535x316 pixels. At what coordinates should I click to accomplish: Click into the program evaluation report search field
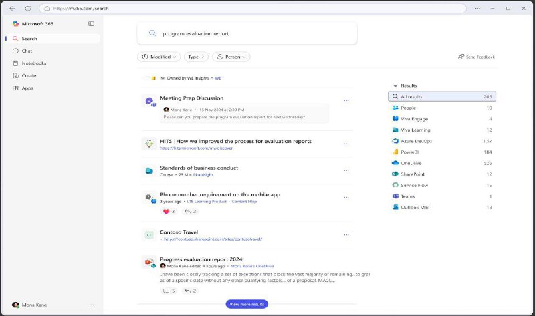coord(247,33)
